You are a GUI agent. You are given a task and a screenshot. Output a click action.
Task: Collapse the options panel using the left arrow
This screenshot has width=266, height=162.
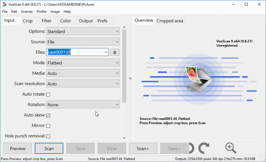(130, 78)
